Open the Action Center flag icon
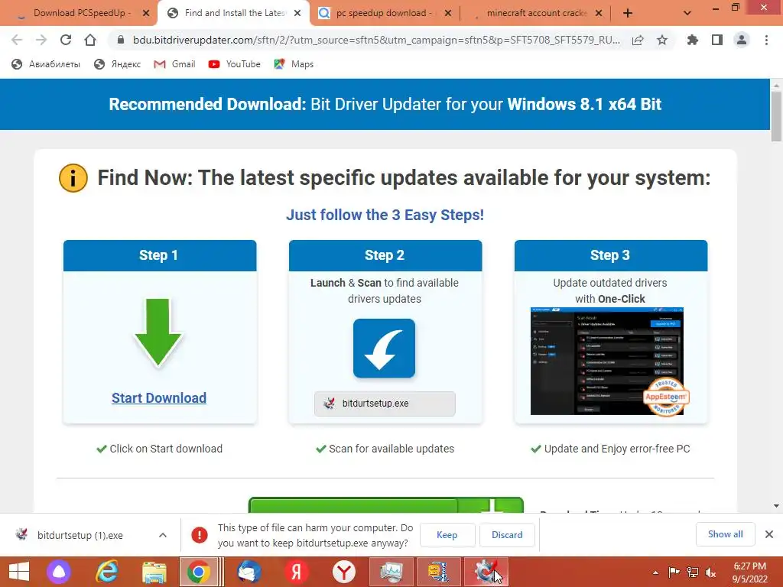 coord(674,572)
